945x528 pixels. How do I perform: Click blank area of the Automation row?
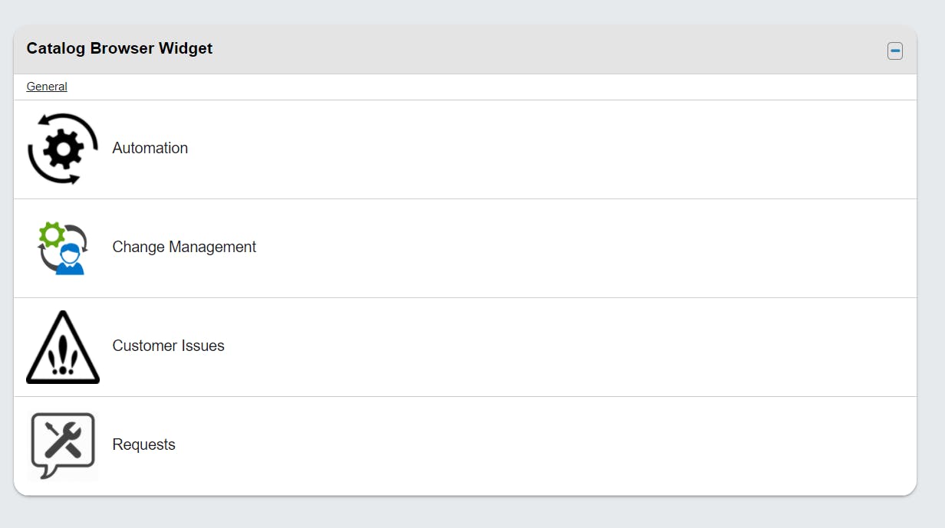pos(537,149)
